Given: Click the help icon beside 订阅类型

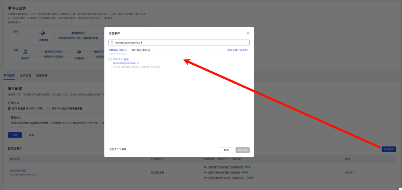Looking at the screenshot, I should (163, 159).
